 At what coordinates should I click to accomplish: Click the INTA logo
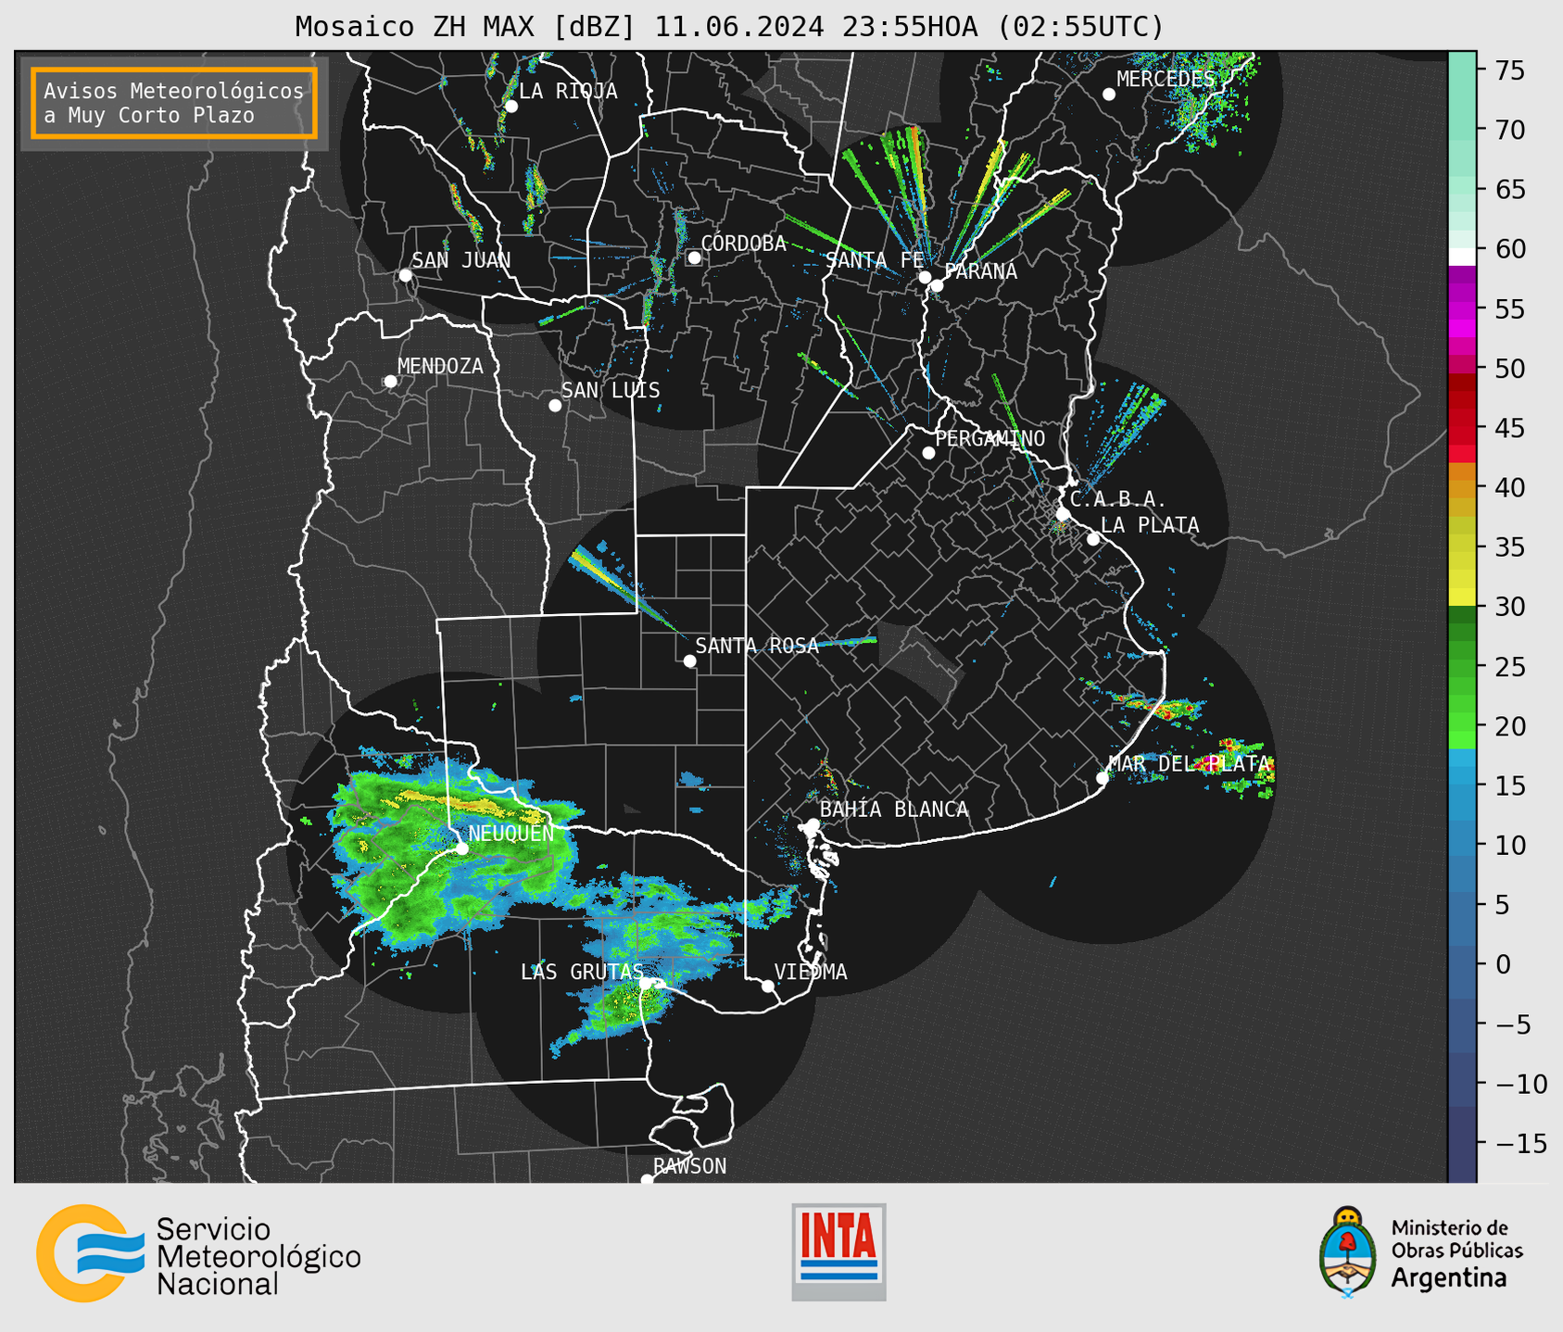click(838, 1251)
